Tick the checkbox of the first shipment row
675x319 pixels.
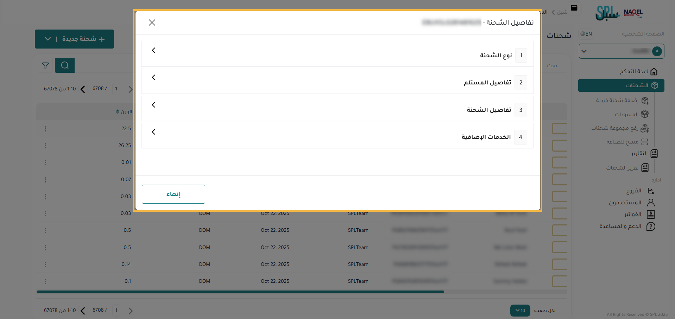click(559, 129)
